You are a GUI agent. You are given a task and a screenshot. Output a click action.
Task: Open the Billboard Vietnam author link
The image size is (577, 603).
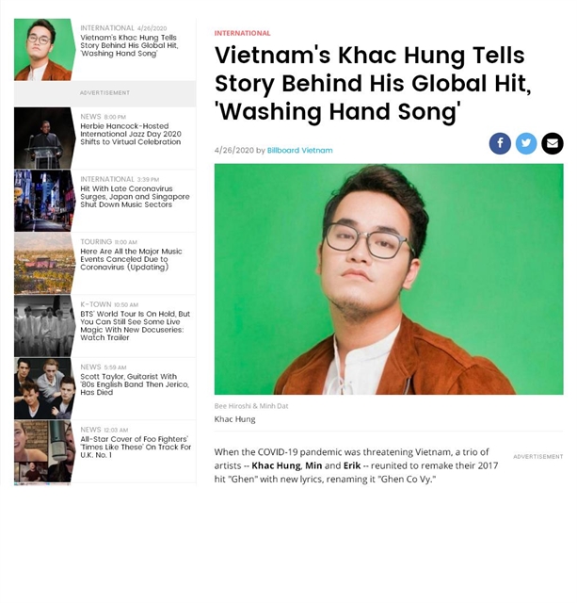point(299,151)
